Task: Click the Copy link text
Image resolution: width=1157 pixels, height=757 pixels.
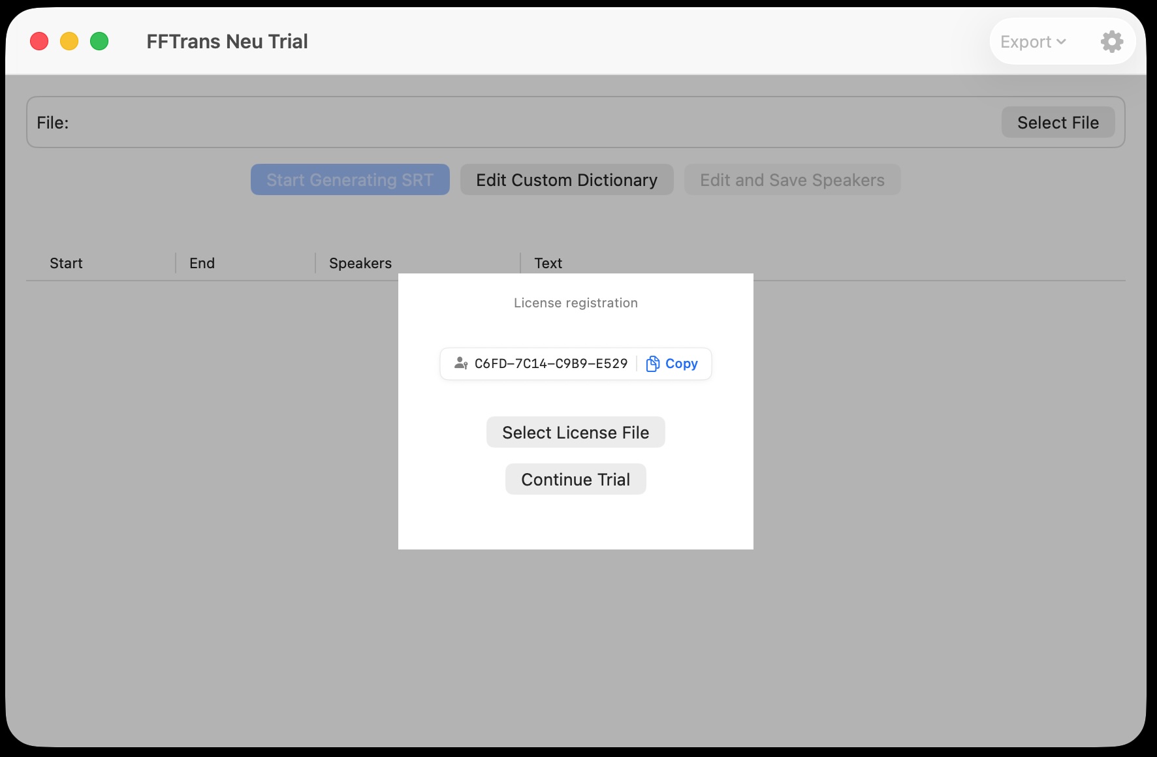Action: [x=681, y=363]
